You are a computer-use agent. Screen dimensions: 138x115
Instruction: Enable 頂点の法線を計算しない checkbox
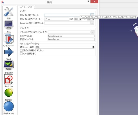[x=21, y=50]
